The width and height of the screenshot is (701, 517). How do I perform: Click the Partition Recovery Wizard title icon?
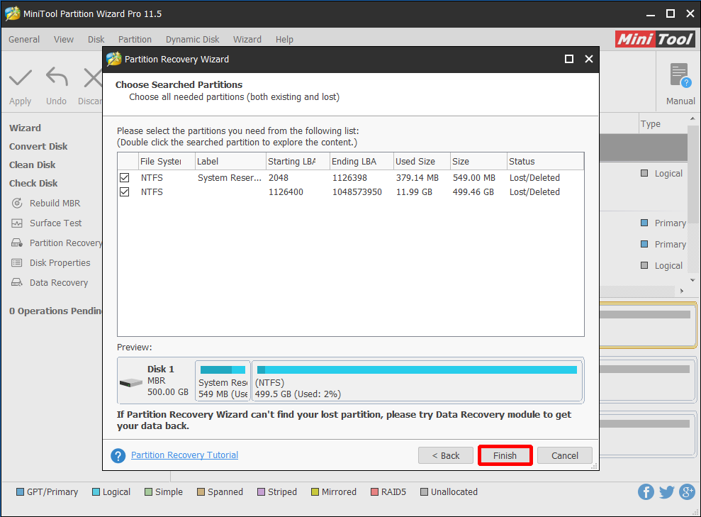click(114, 59)
